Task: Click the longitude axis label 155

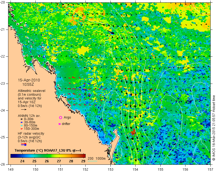Action: 160,170
